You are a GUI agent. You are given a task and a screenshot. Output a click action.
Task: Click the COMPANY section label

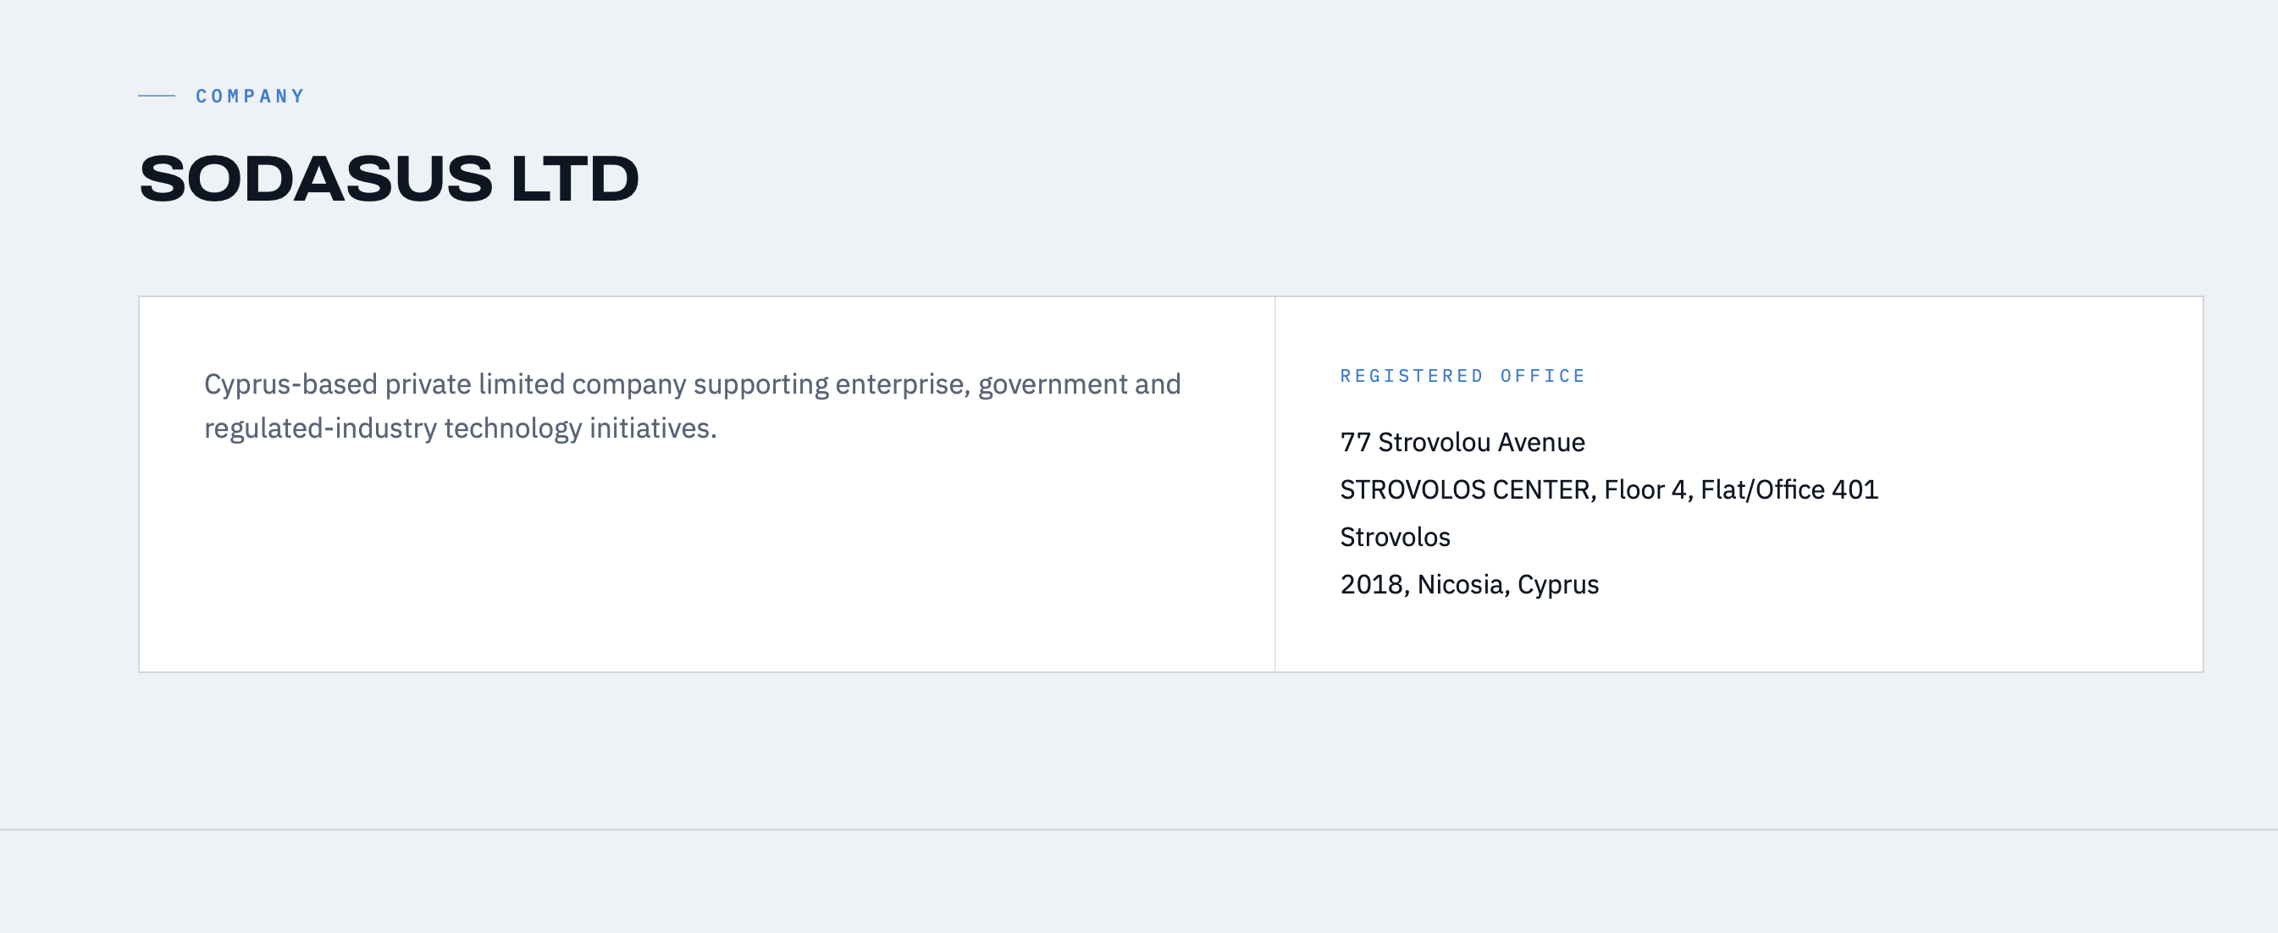[251, 96]
